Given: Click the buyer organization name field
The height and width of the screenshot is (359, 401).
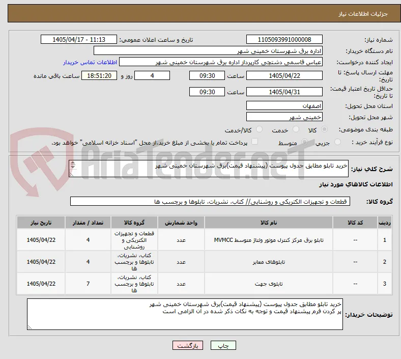Looking at the screenshot, I should point(208,50).
